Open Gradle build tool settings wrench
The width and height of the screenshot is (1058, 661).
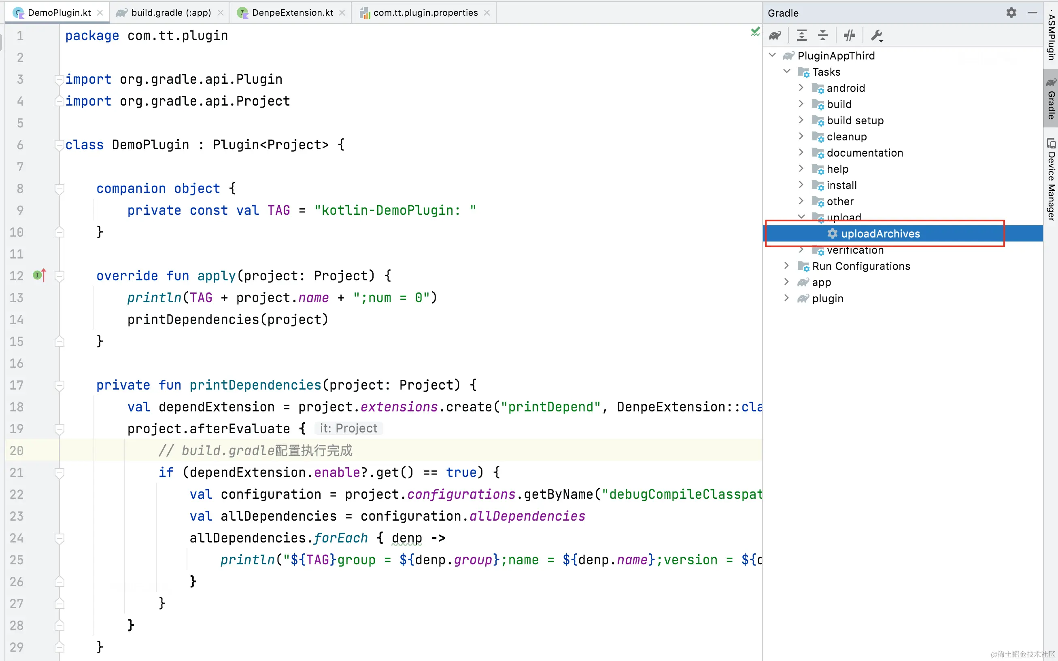877,36
